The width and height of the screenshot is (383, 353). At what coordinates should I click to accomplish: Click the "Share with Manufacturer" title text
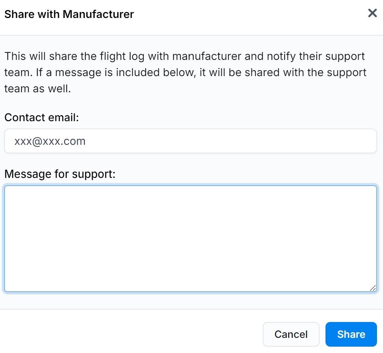point(69,14)
